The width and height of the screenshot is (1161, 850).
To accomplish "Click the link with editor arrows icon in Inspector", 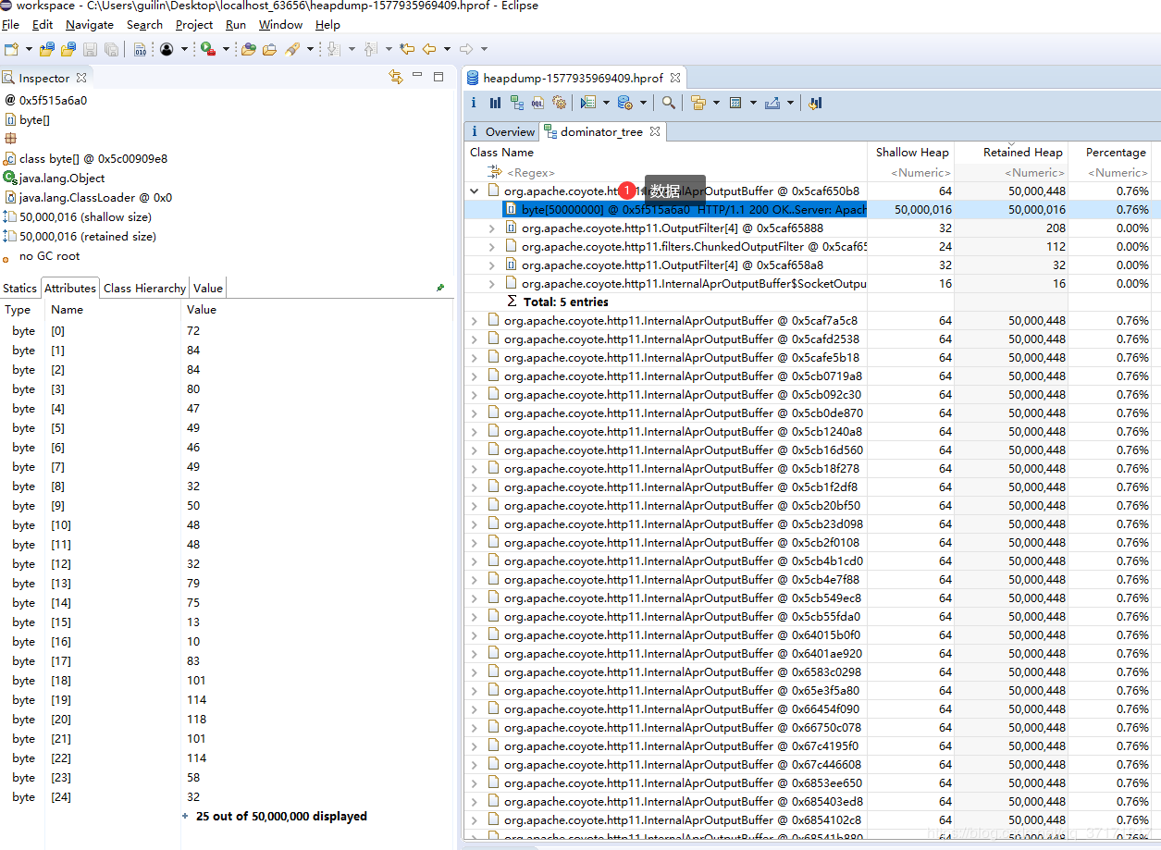I will 396,78.
